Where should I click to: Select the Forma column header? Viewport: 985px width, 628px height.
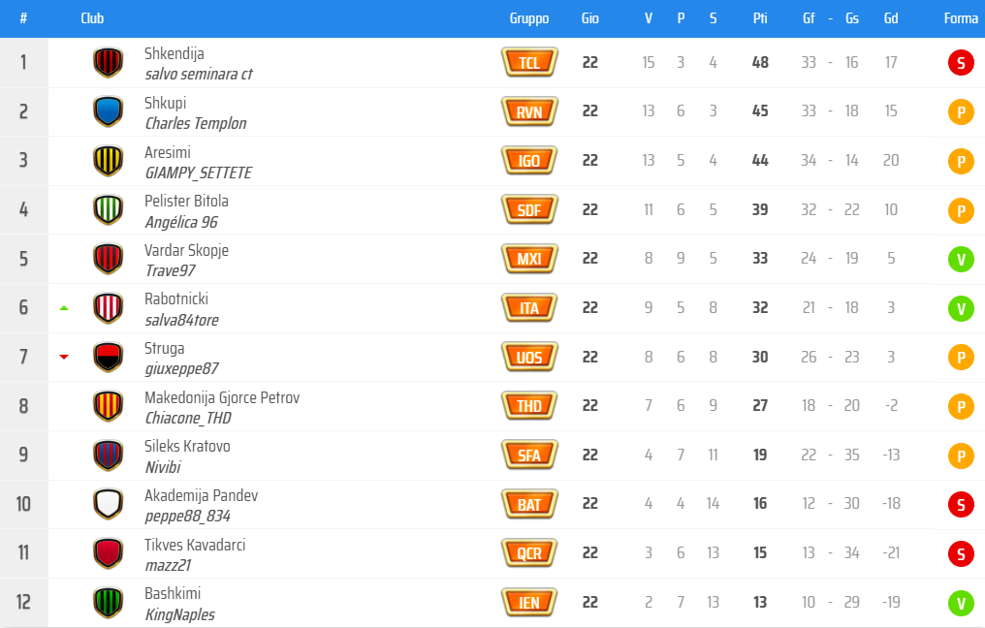960,17
